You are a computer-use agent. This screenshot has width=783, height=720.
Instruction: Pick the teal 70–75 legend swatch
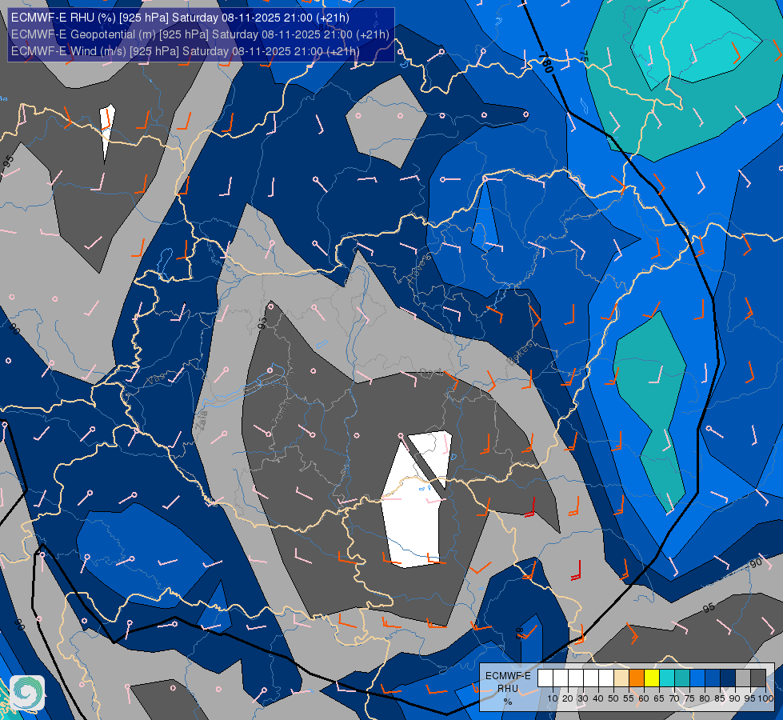click(682, 678)
